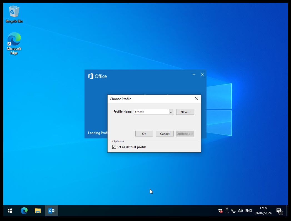Switch keyboard language via ENG indicator
Image resolution: width=291 pixels, height=221 pixels.
[248, 211]
